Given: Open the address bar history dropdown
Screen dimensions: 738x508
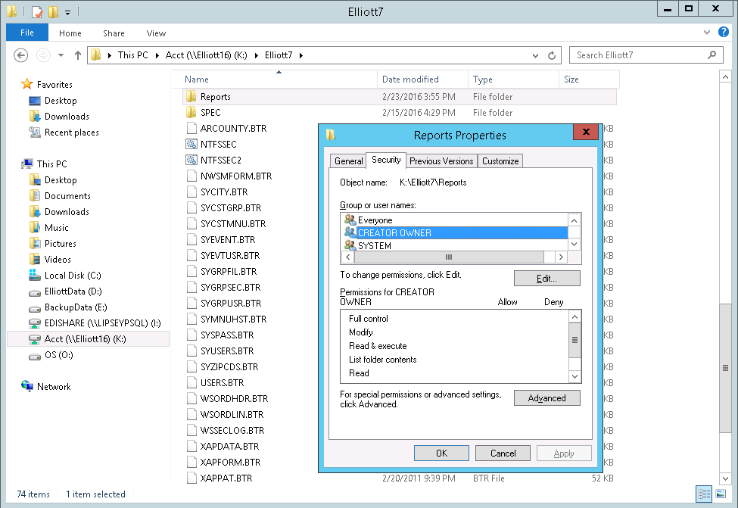Looking at the screenshot, I should click(536, 55).
